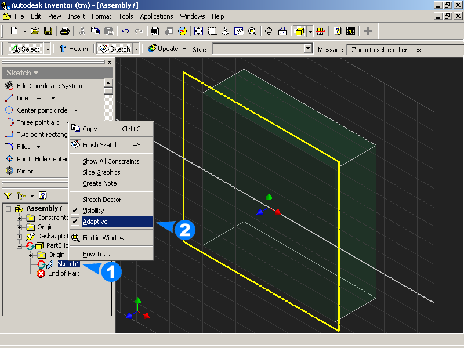Screen dimensions: 464x348
Task: Choose Show All Constraints in context menu
Action: pyautogui.click(x=111, y=161)
